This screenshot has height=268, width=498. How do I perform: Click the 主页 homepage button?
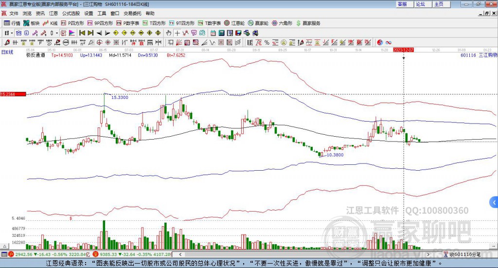tap(442, 4)
